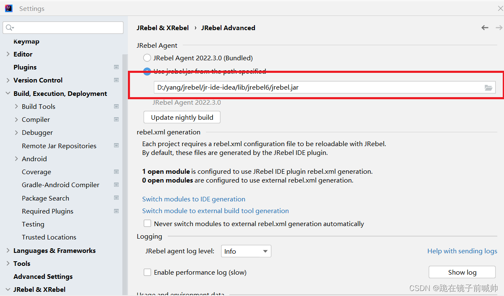
Task: Click the forward navigation arrow
Action: pyautogui.click(x=499, y=28)
